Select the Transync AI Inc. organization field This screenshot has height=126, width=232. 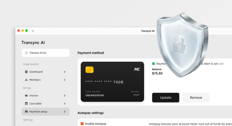45,53
